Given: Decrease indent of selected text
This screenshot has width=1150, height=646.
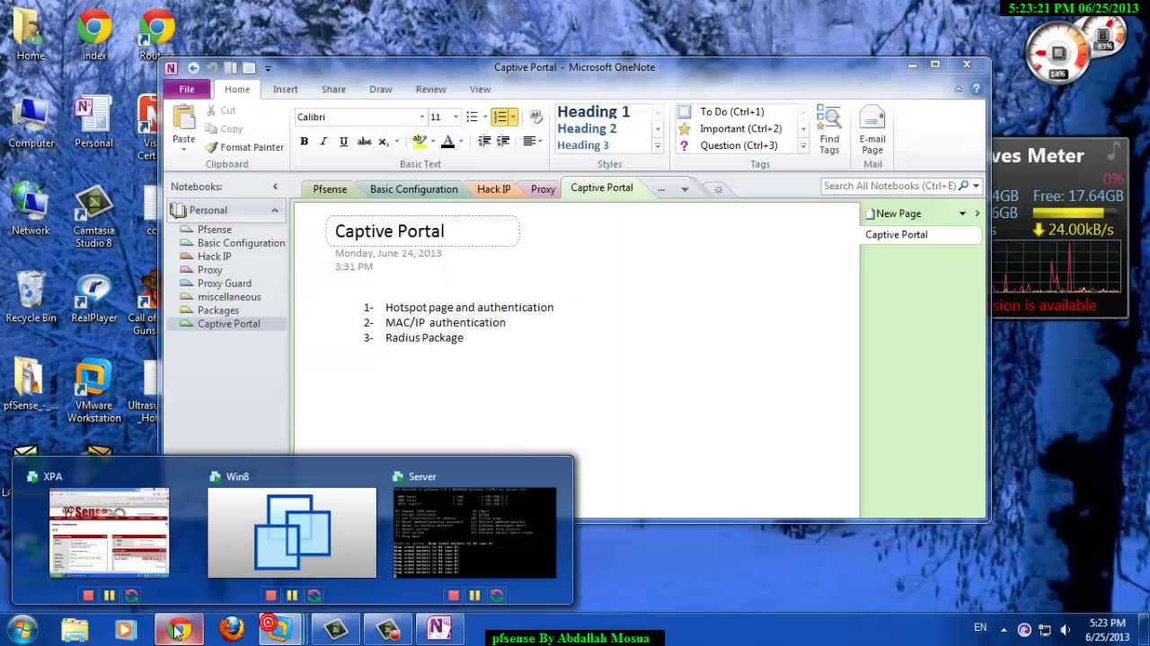Looking at the screenshot, I should 484,142.
